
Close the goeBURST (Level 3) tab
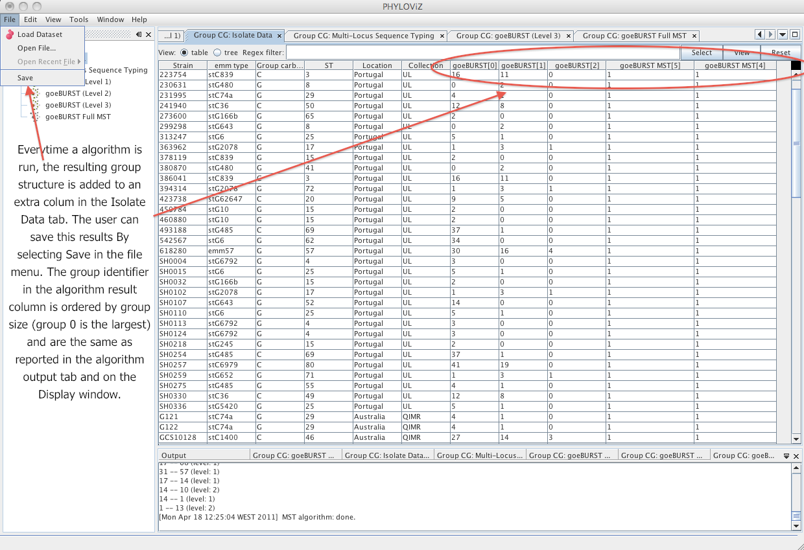coord(569,36)
